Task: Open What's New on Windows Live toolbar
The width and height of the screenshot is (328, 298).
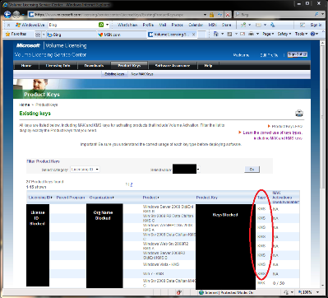Action: click(127, 25)
